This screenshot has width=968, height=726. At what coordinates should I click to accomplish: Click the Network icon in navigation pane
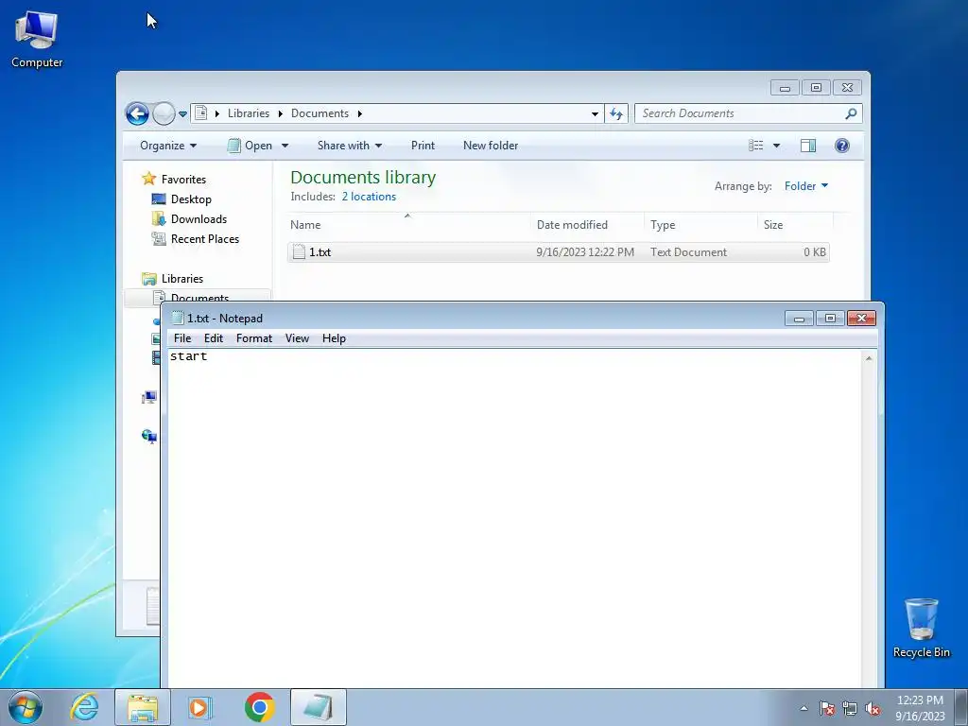coord(149,437)
